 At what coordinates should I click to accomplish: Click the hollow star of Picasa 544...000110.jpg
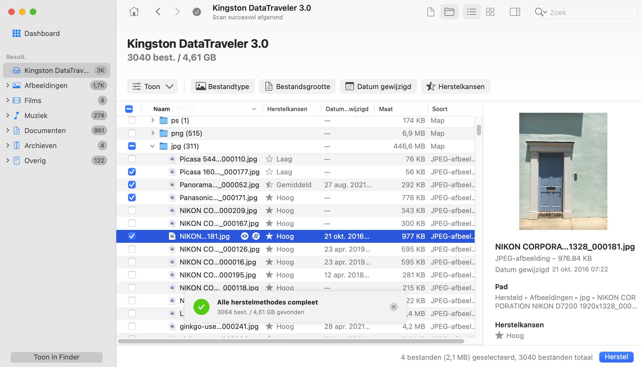269,159
